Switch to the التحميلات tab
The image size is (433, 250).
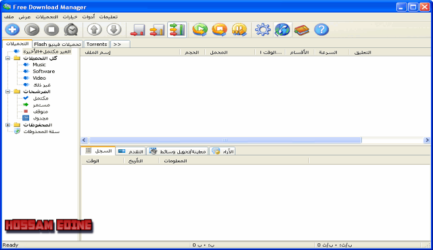pos(17,44)
